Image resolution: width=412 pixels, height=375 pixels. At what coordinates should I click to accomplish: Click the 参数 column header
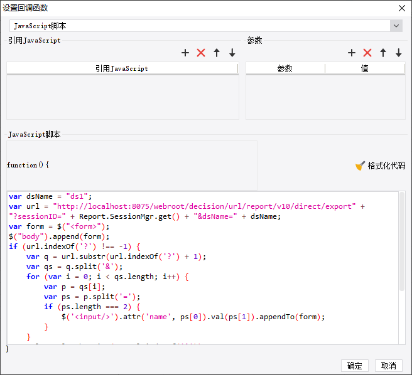click(285, 68)
